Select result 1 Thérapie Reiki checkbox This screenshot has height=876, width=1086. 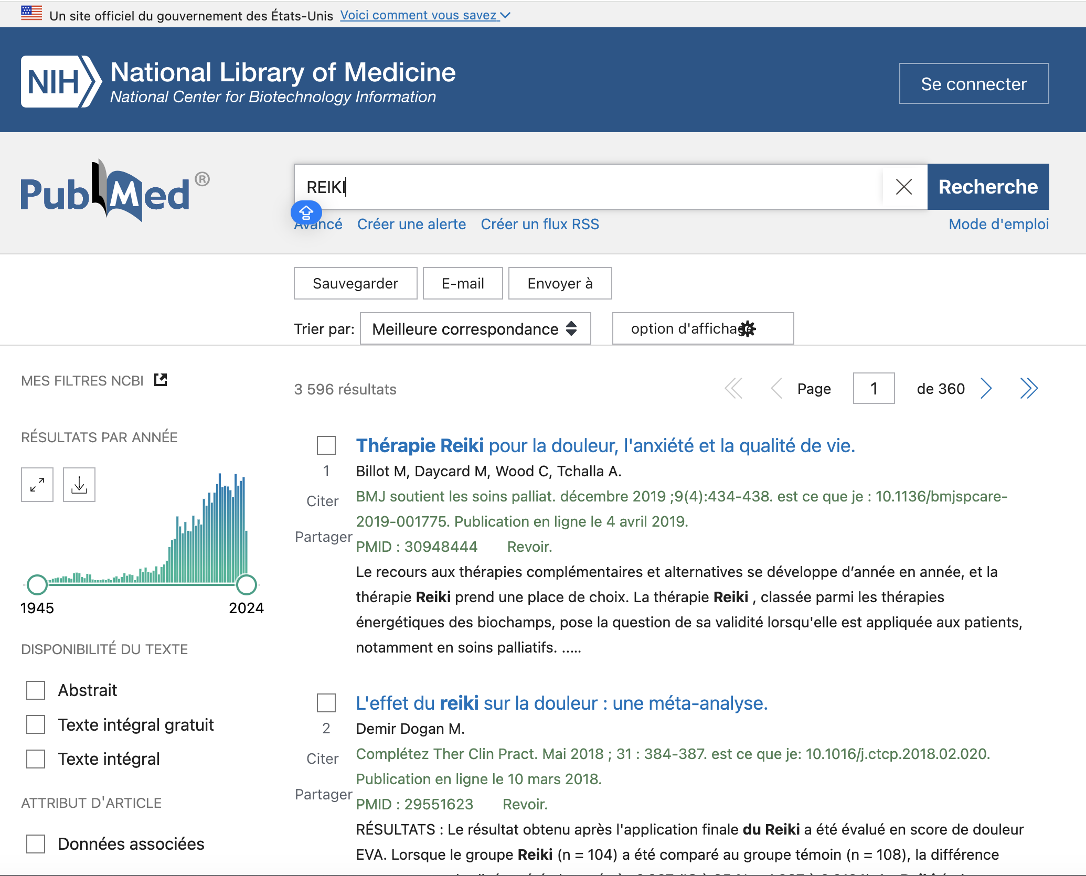[326, 445]
